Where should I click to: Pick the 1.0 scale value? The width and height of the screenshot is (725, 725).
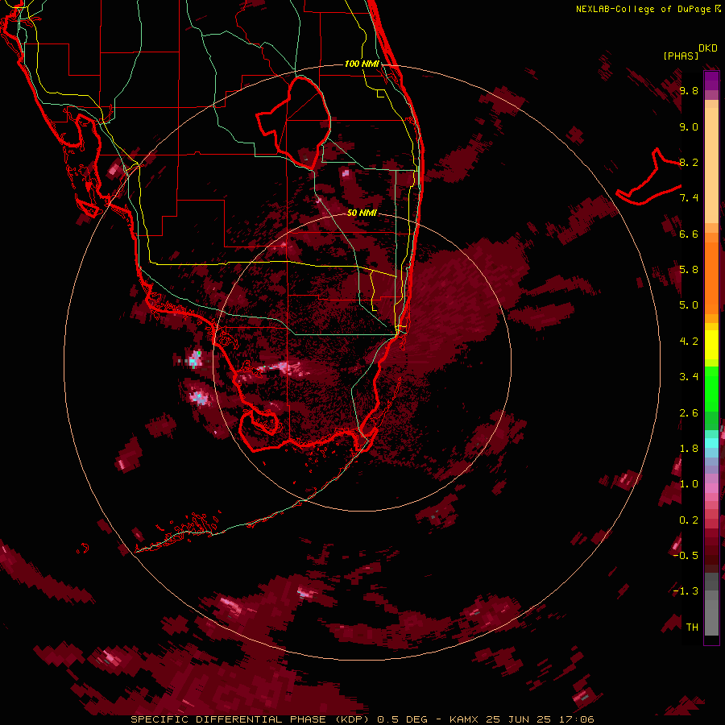pyautogui.click(x=689, y=484)
